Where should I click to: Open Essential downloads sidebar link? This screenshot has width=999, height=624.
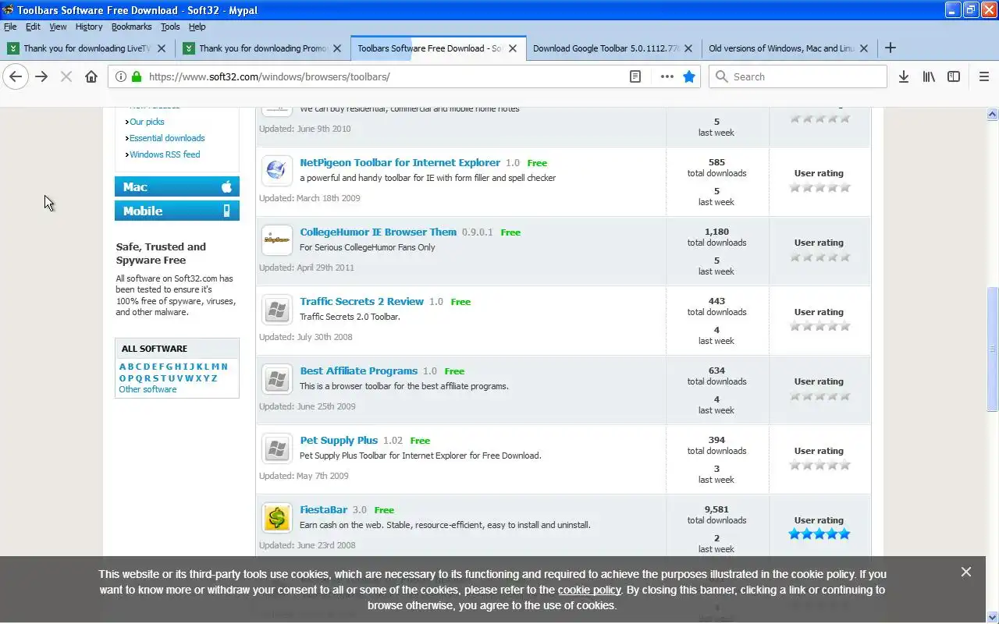click(167, 138)
